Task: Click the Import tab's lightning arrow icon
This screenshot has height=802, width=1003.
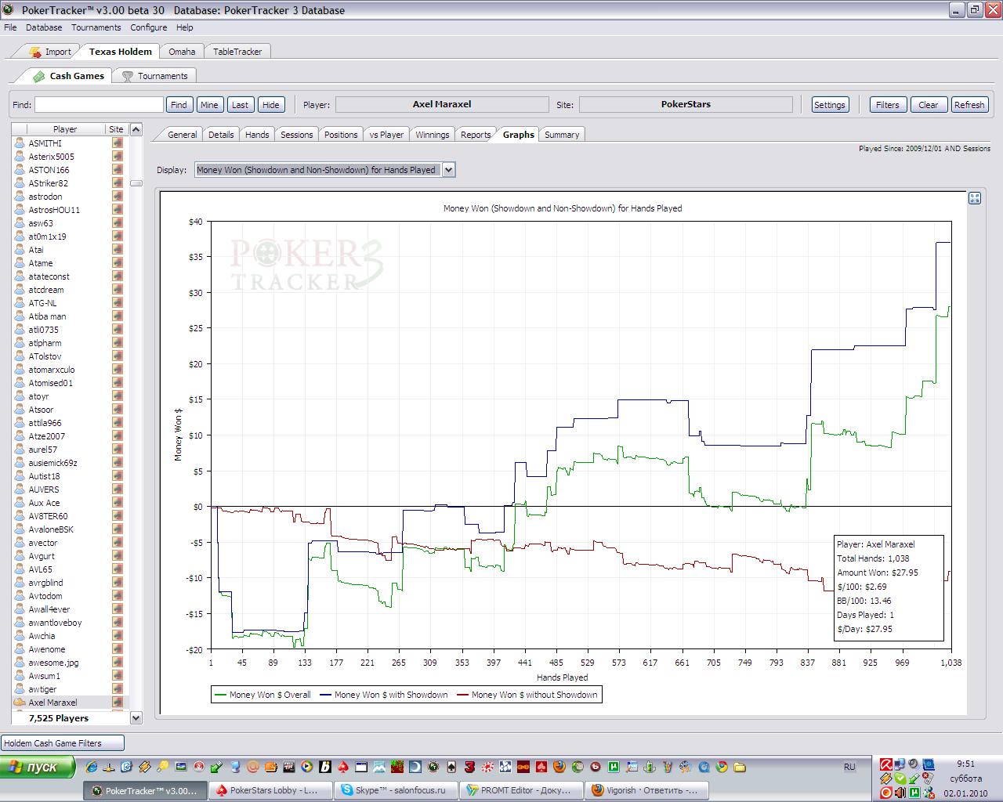Action: pos(35,52)
